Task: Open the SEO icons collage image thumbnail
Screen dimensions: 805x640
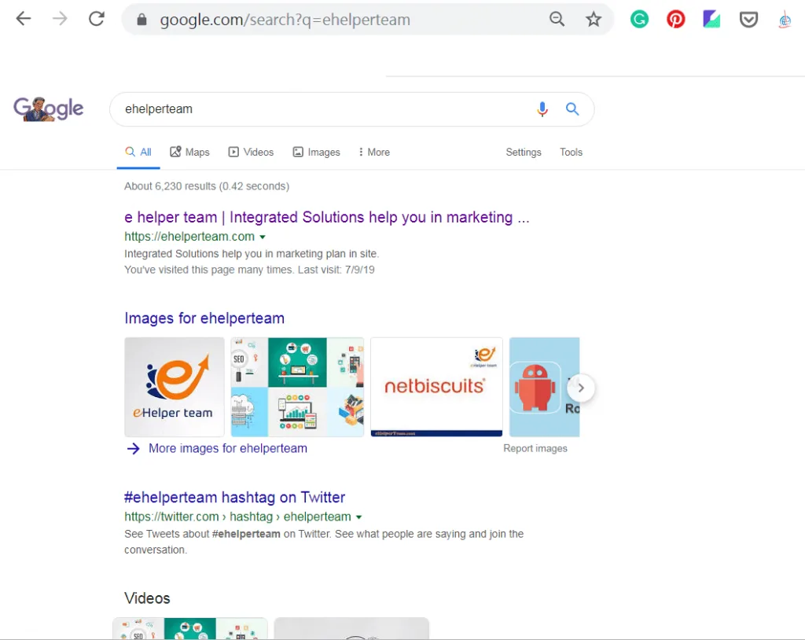Action: (x=297, y=387)
